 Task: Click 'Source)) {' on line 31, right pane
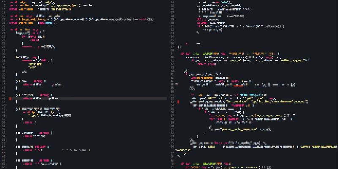point(276,26)
